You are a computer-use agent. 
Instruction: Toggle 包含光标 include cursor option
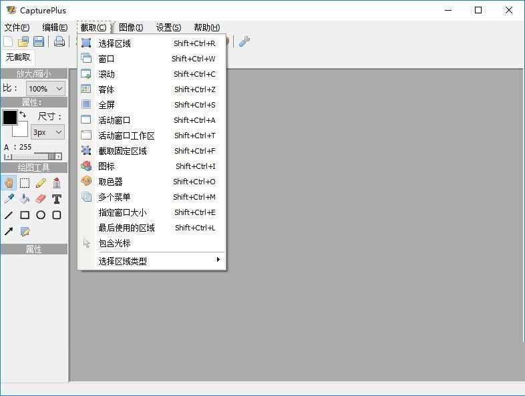pyautogui.click(x=152, y=243)
